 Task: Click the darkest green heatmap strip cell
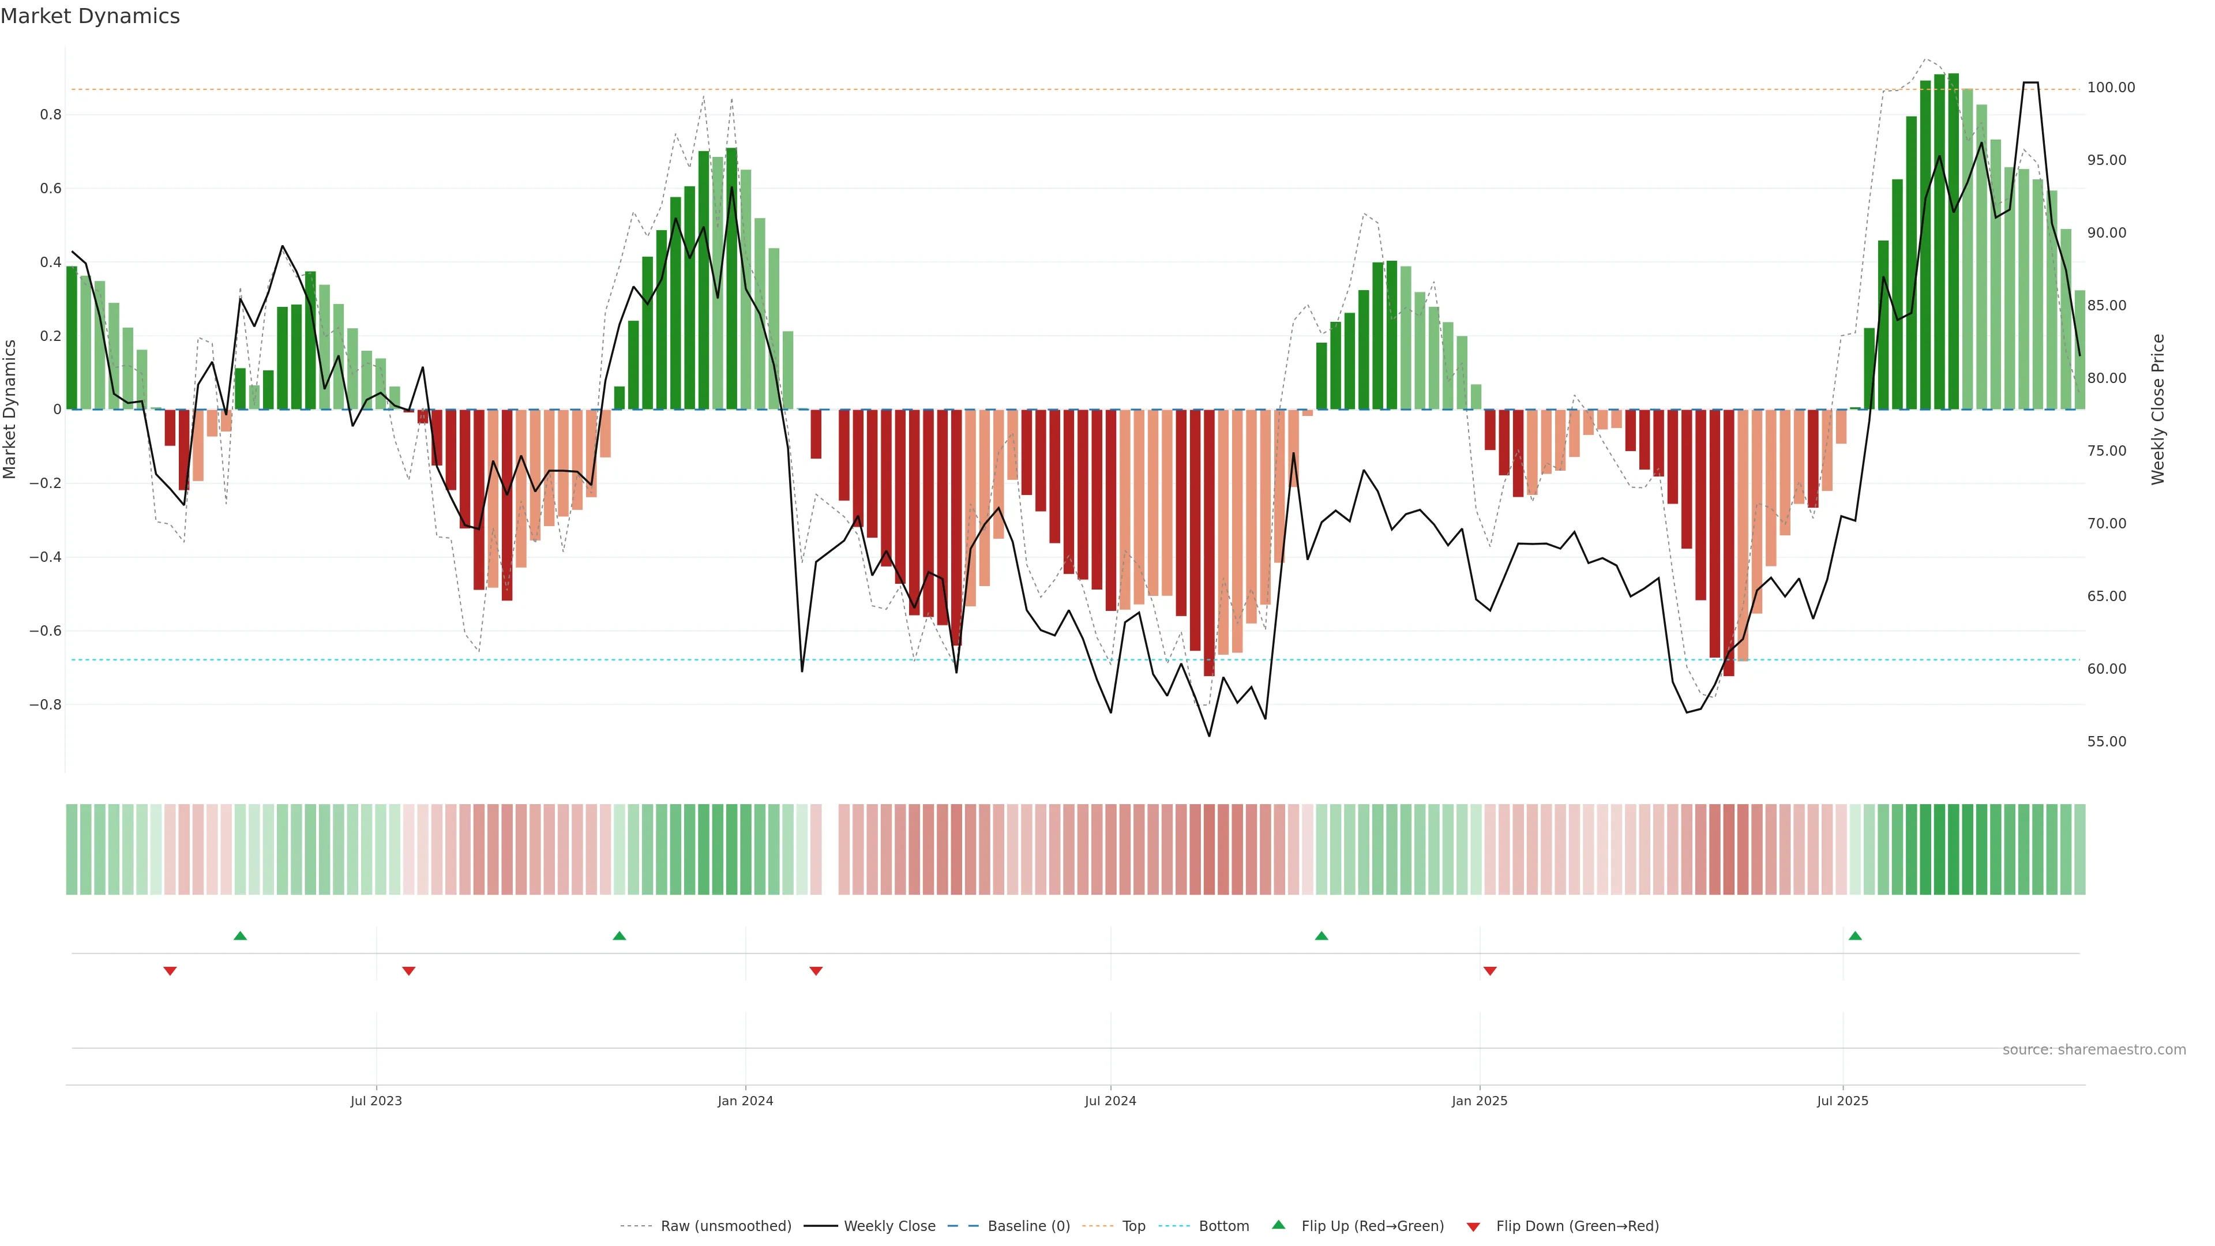tap(1953, 850)
